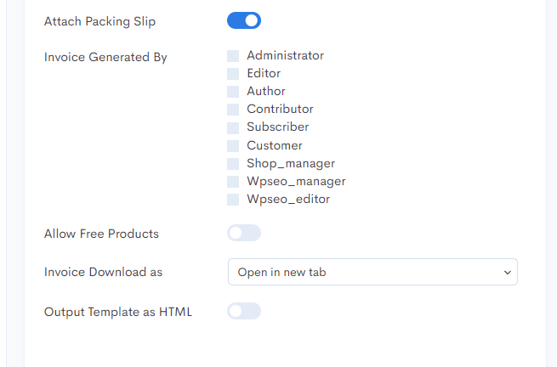This screenshot has width=557, height=367.
Task: Click the Subscriber label text
Action: pyautogui.click(x=278, y=127)
